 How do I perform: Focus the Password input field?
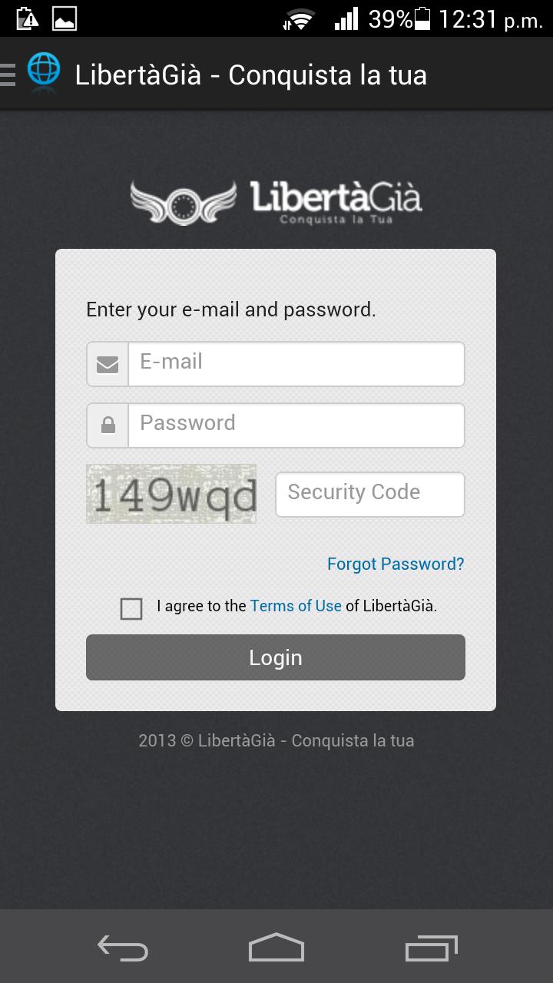[x=296, y=425]
